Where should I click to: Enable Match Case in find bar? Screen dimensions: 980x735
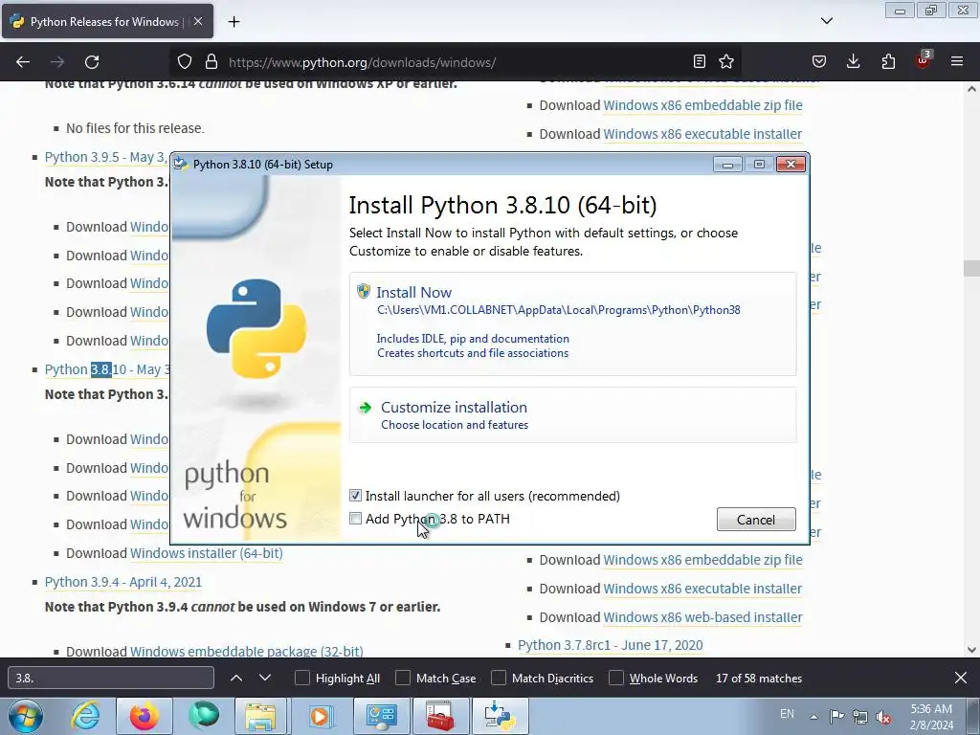click(403, 679)
